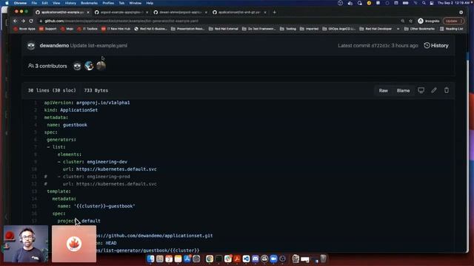
Task: Open the IT New Hire Hub bookmark
Action: pyautogui.click(x=116, y=29)
